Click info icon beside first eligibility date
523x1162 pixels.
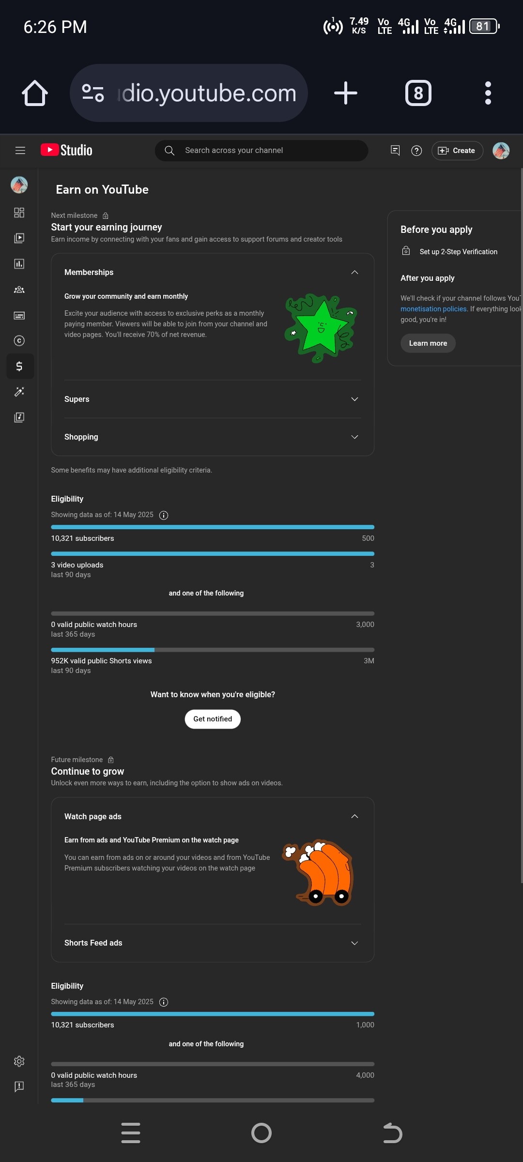[164, 515]
